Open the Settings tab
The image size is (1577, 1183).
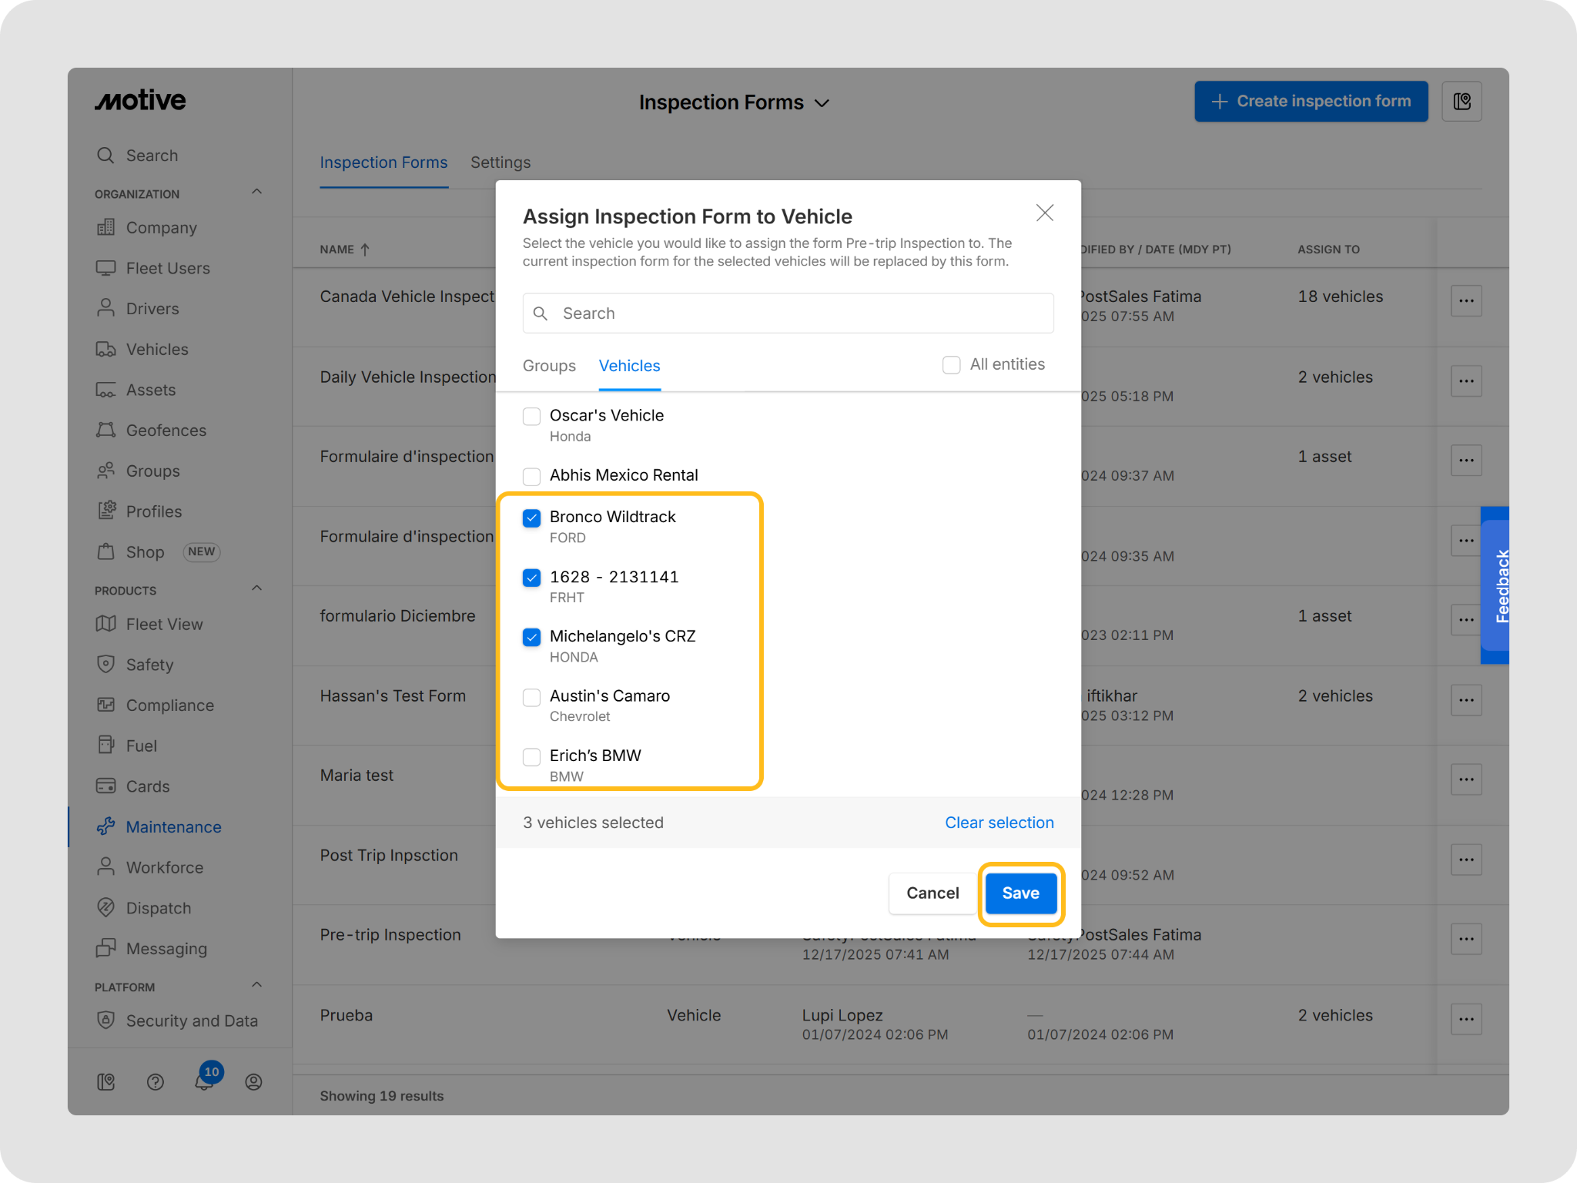501,163
